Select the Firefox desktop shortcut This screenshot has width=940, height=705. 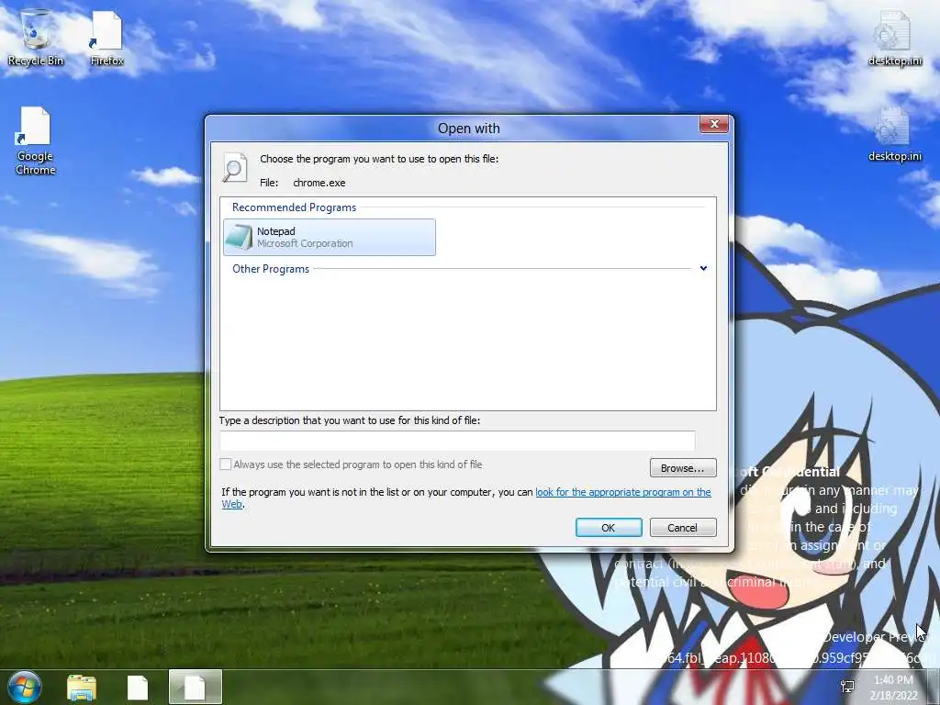pyautogui.click(x=107, y=39)
